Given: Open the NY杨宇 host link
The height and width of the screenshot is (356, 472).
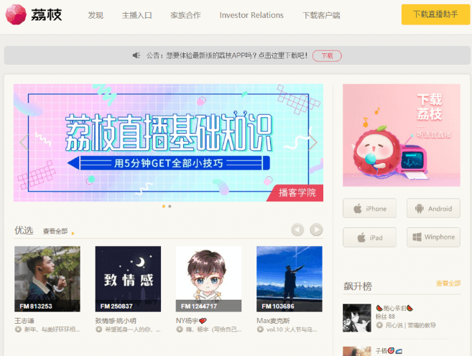Looking at the screenshot, I should pos(191,321).
